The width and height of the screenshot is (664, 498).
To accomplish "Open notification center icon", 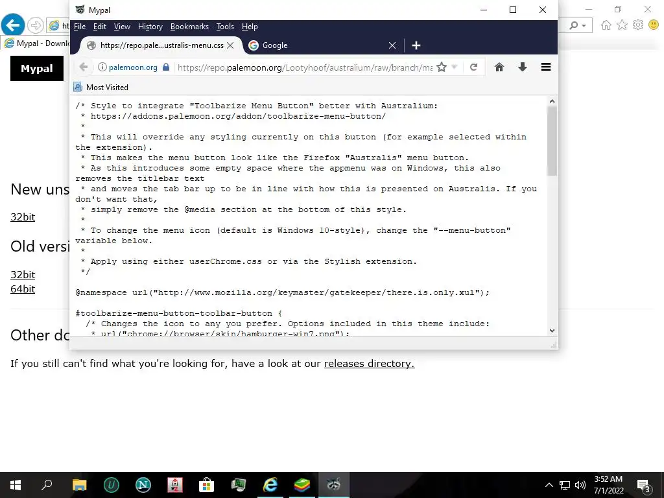I will (x=644, y=485).
